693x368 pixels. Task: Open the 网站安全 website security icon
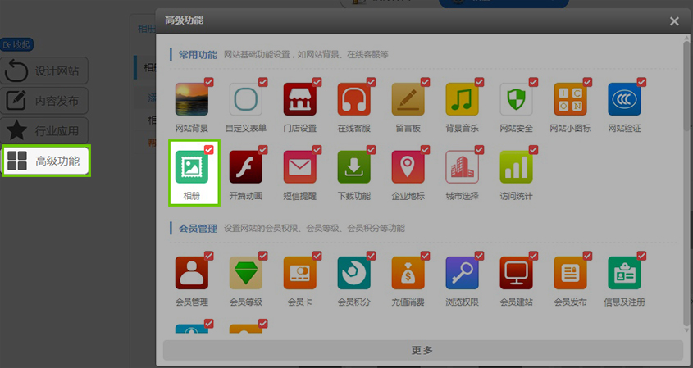516,99
